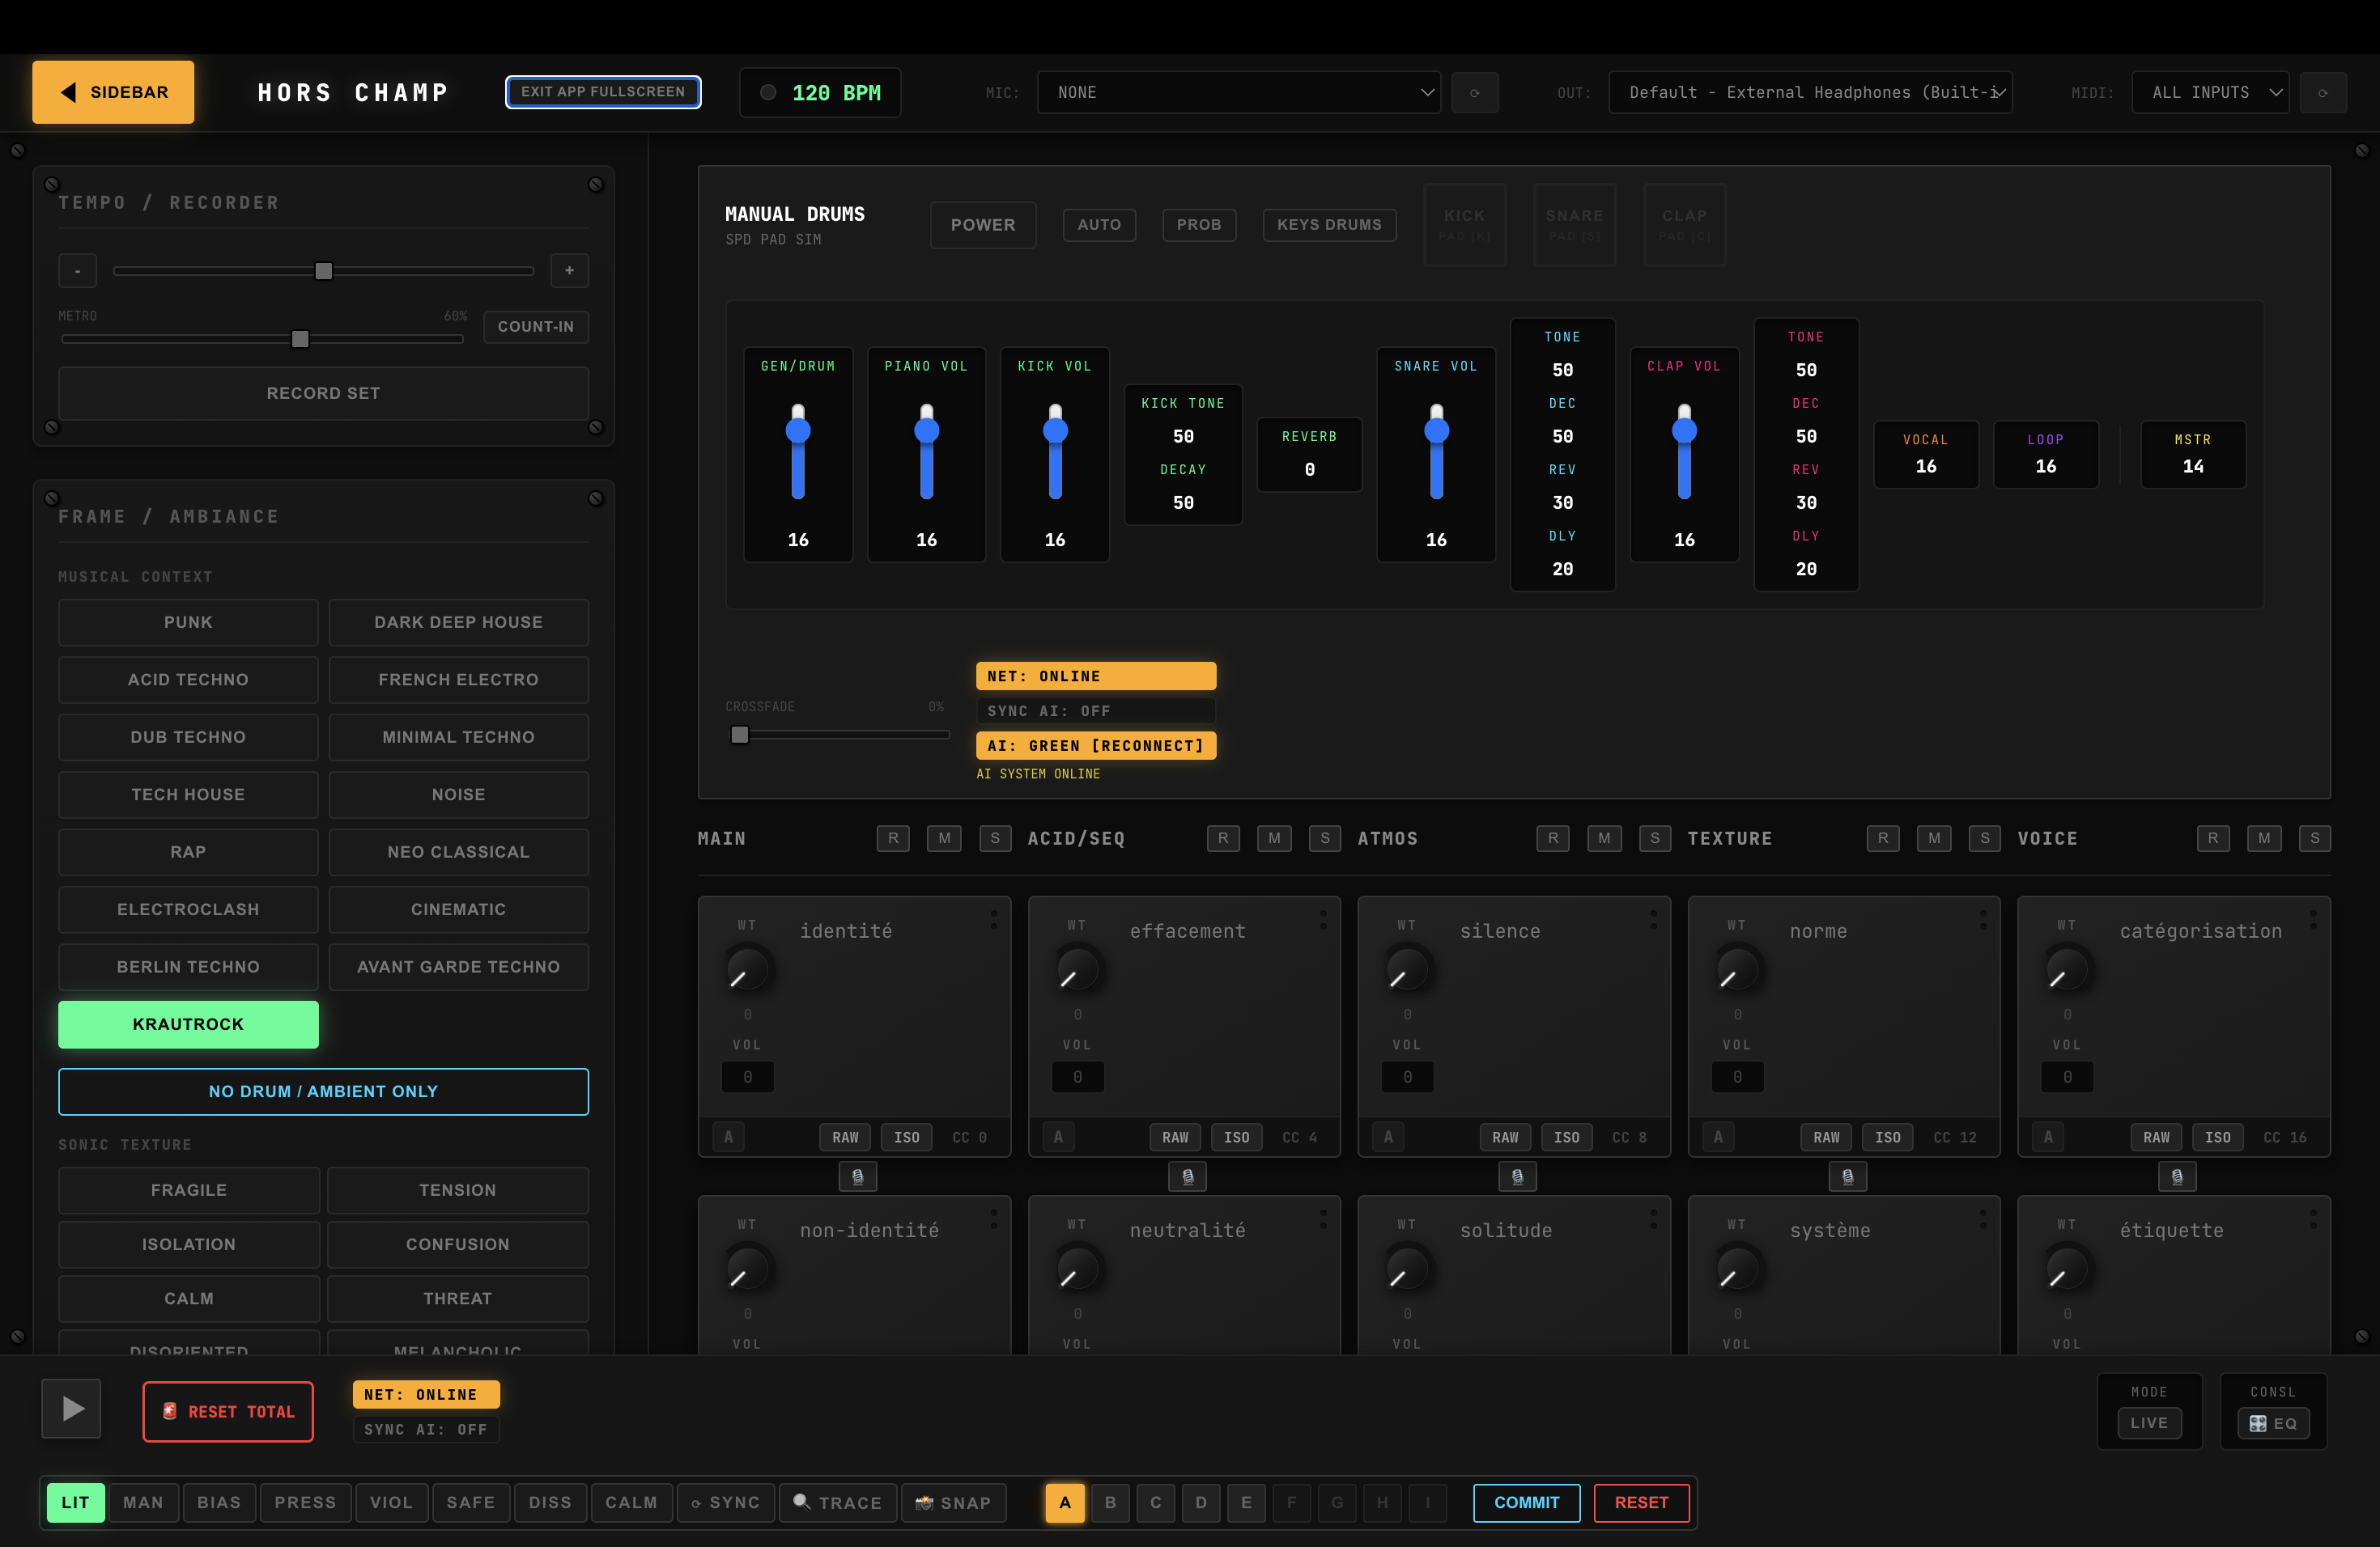Click the refresh icon beside the MIDI dropdown
This screenshot has width=2380, height=1547.
point(2323,92)
